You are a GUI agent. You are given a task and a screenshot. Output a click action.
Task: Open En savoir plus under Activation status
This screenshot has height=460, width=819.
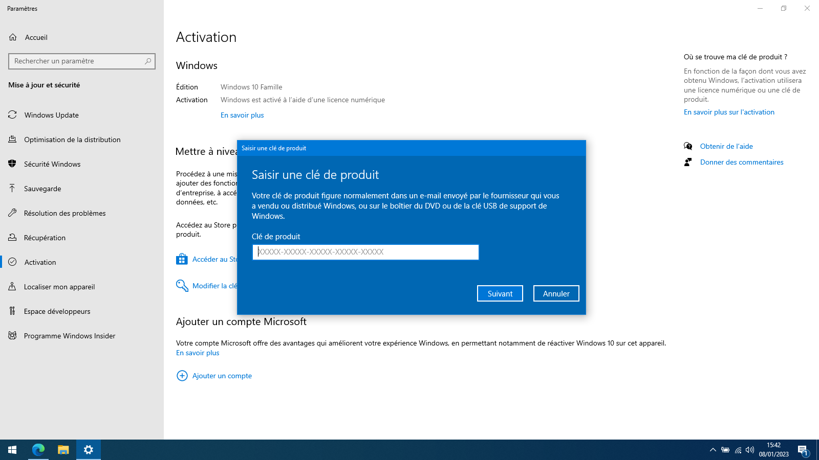pyautogui.click(x=242, y=115)
